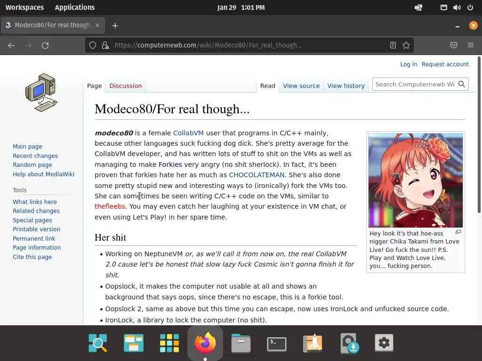
Task: Open Permanent link in Tools
Action: 34,238
